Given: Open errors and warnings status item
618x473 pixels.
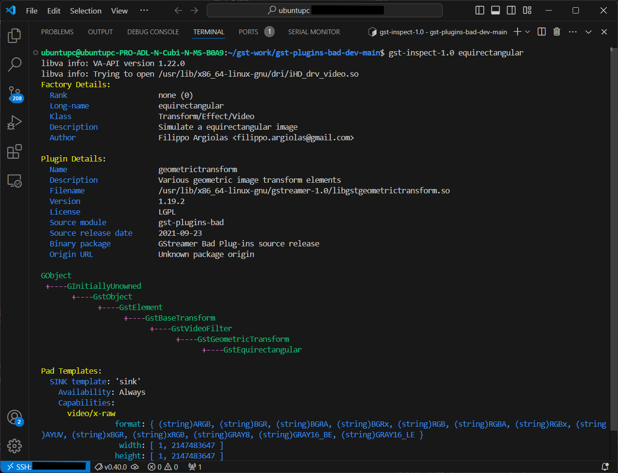Looking at the screenshot, I should 163,467.
